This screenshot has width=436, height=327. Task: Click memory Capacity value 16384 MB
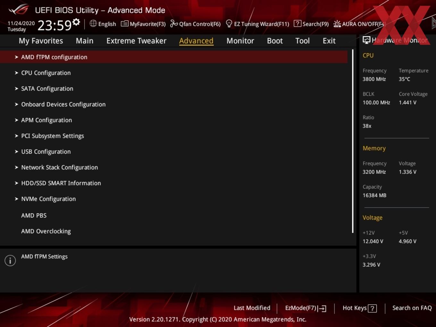[374, 195]
